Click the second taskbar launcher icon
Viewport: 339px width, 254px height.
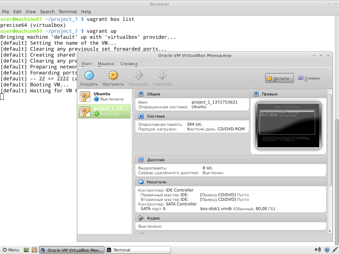[34, 250]
